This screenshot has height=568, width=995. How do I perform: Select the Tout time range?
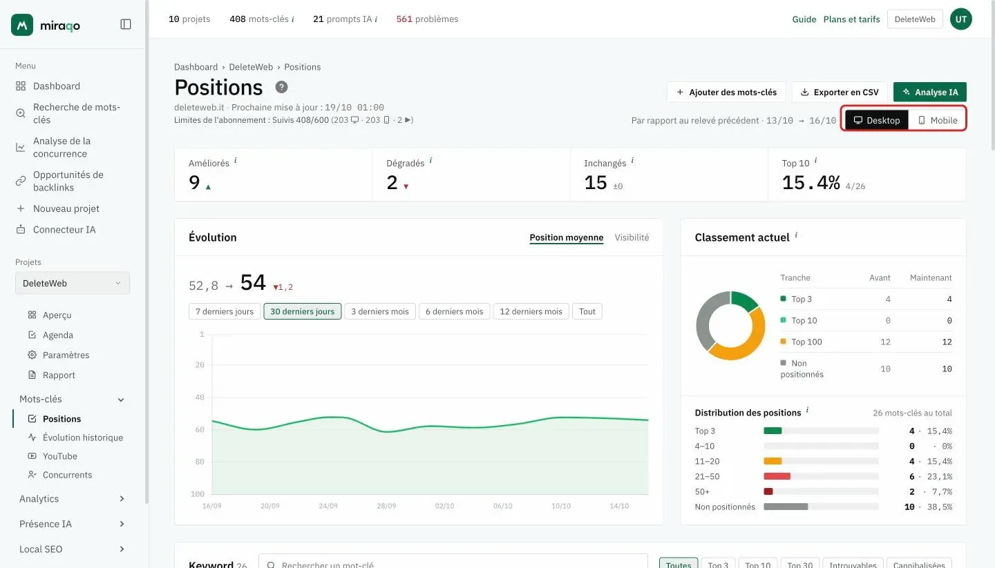click(x=587, y=311)
